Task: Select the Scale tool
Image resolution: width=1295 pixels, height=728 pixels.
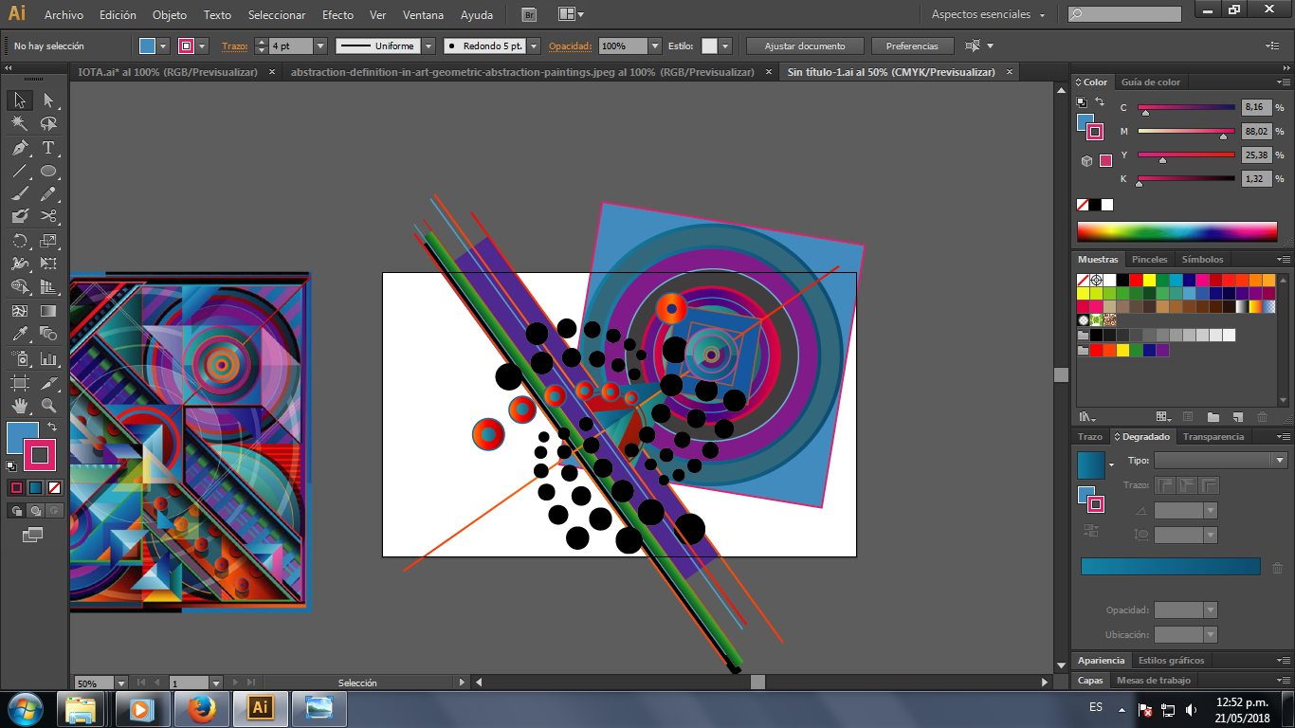Action: click(x=48, y=241)
